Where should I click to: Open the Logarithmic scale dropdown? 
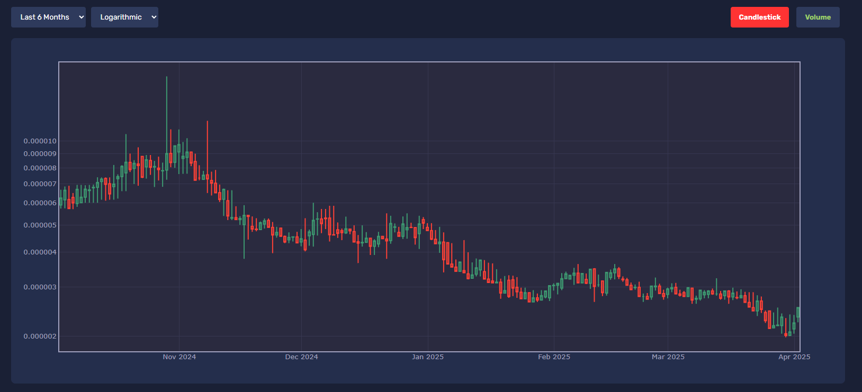(124, 17)
